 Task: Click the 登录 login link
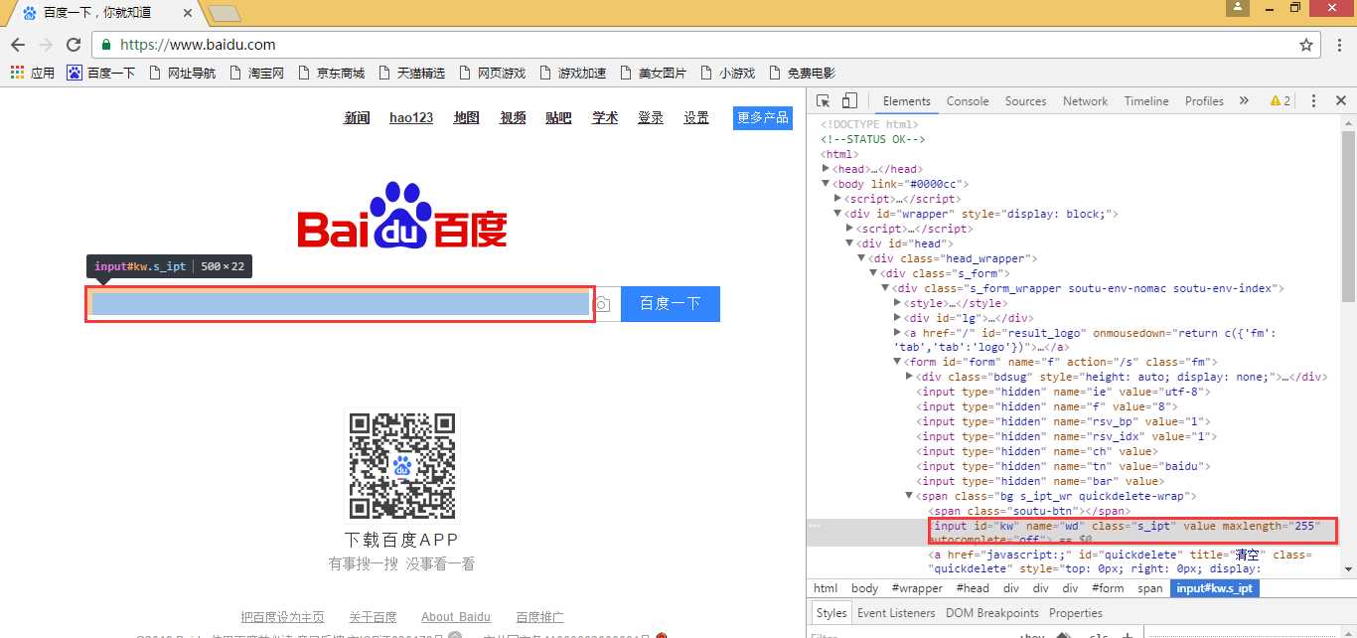tap(651, 117)
